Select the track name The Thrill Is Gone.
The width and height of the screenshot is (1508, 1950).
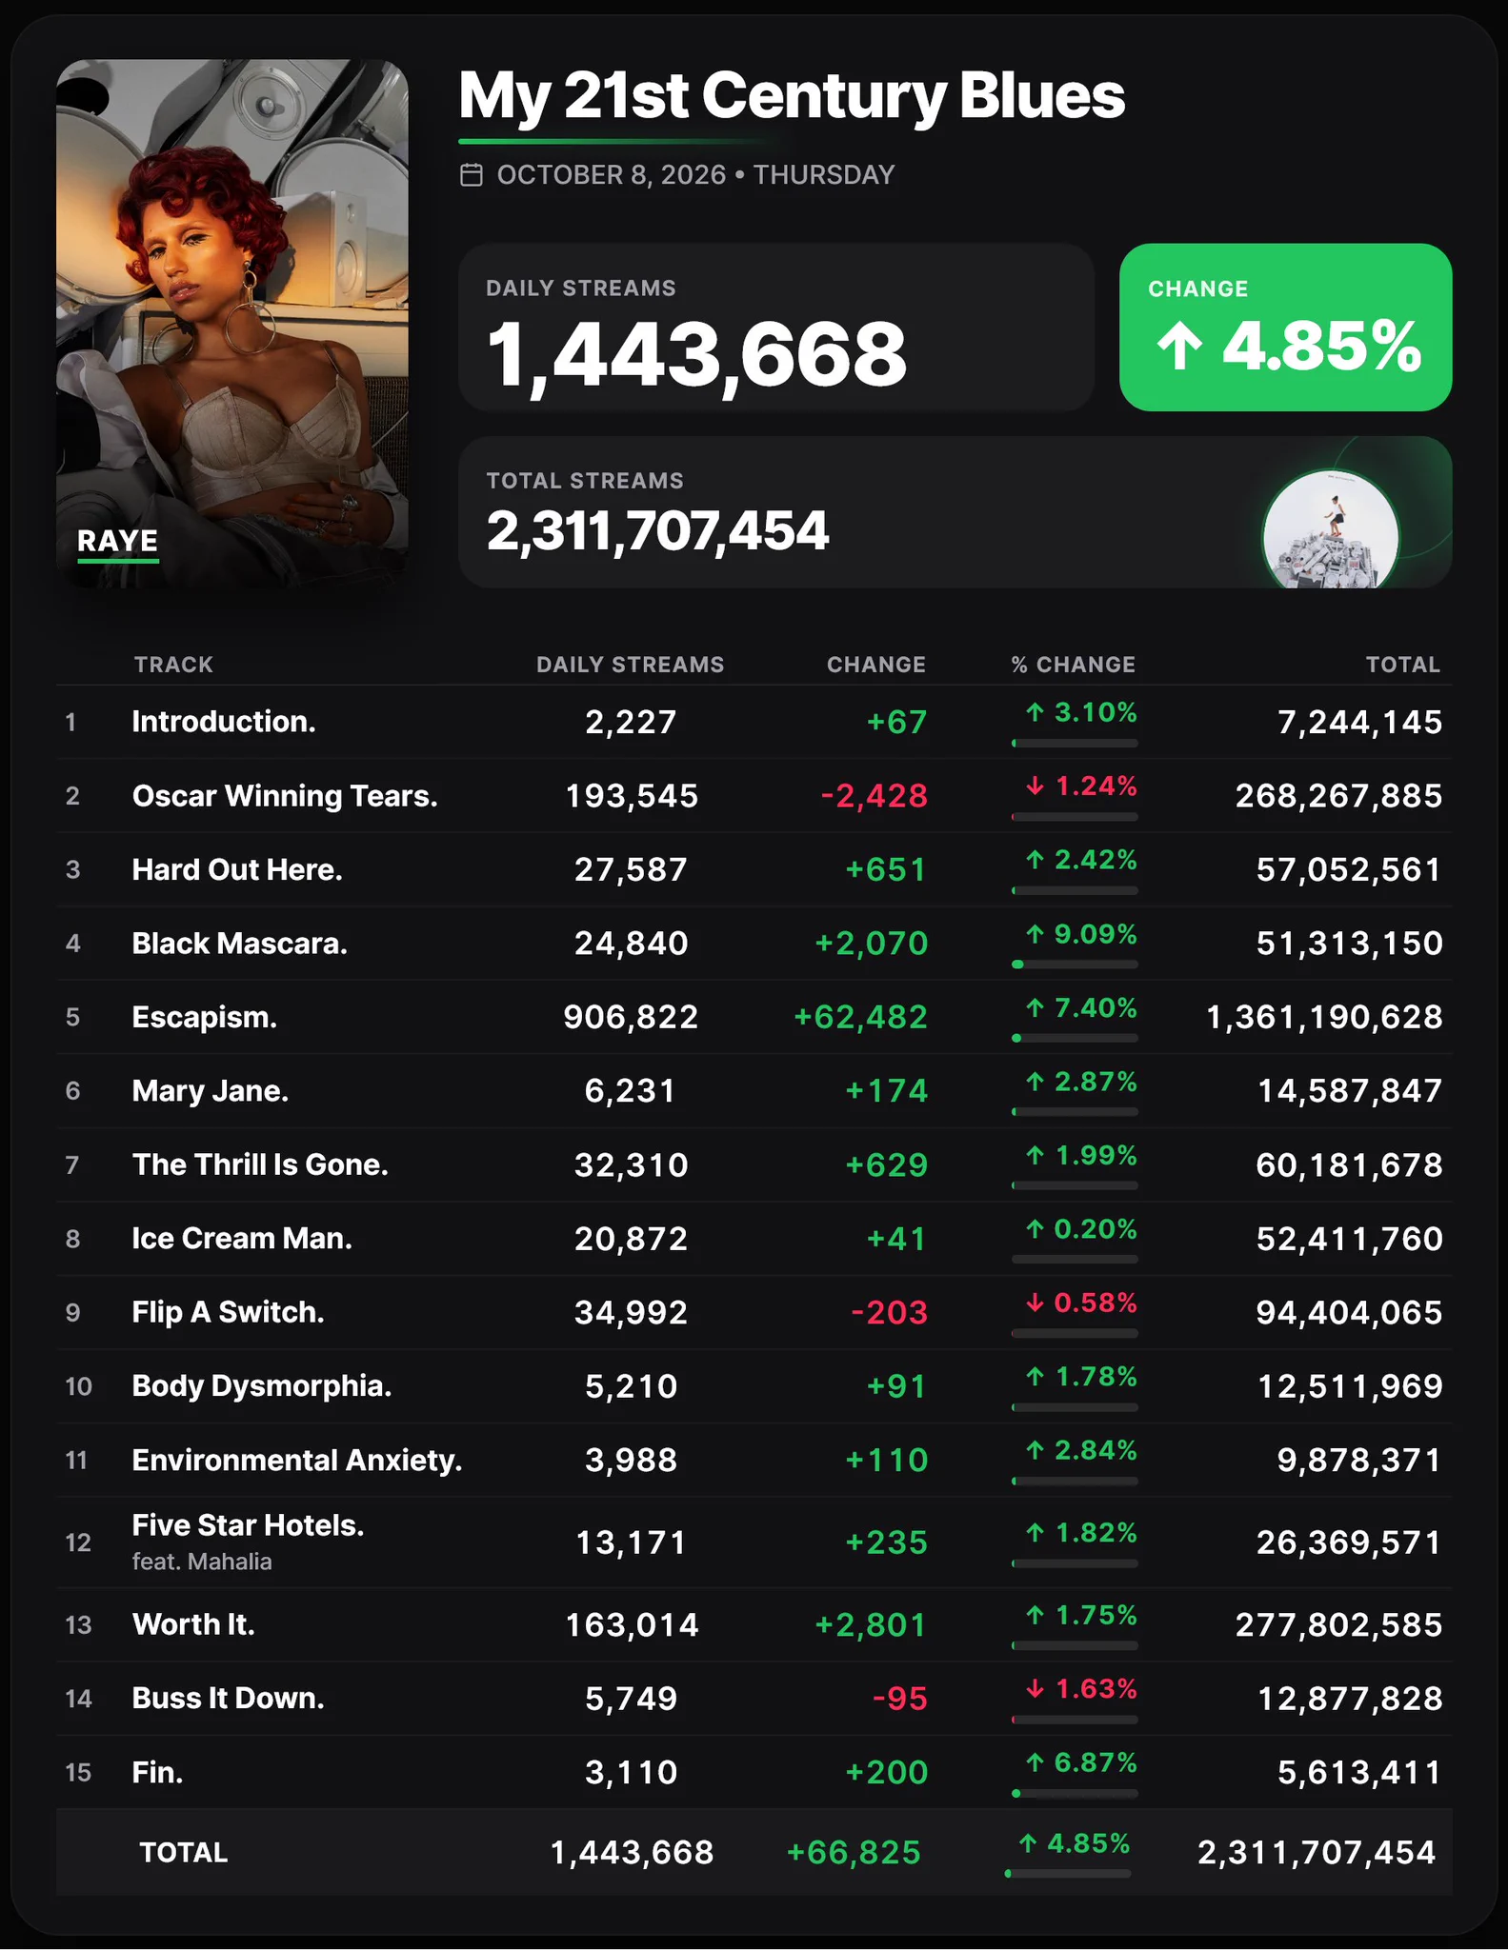point(260,1164)
